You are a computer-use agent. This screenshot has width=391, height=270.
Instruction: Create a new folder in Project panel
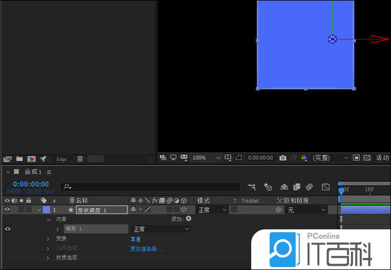19,159
